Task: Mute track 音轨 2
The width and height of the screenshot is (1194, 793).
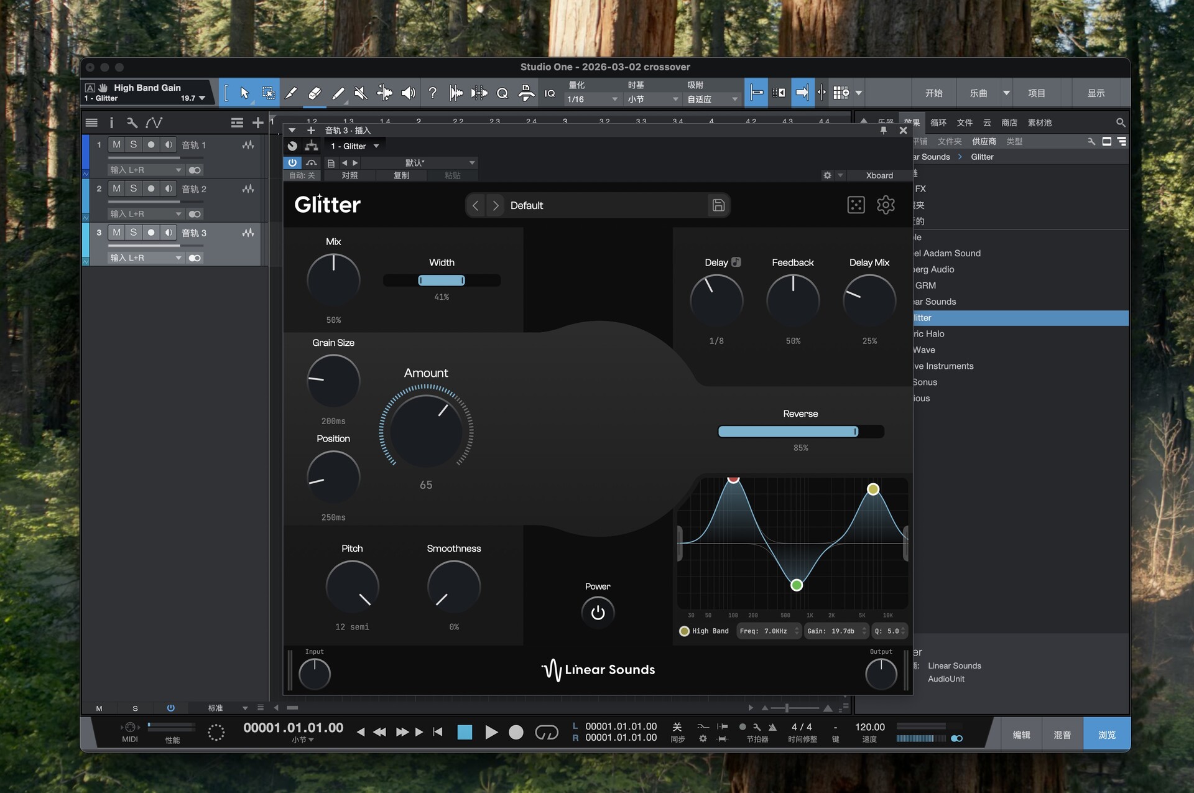Action: (116, 188)
